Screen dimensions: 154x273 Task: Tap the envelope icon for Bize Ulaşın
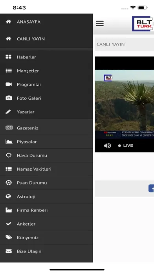coord(9,251)
